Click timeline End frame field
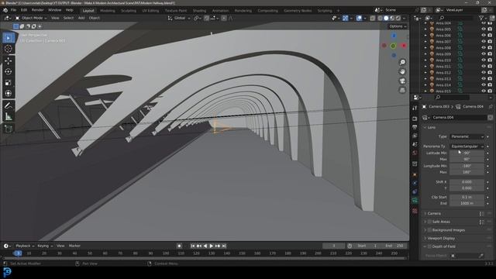Viewport: 496px width, 279px height. [394, 246]
